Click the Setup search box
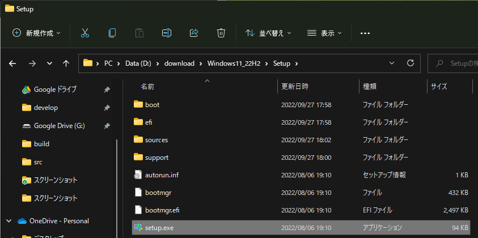The height and width of the screenshot is (238, 478). pos(452,63)
